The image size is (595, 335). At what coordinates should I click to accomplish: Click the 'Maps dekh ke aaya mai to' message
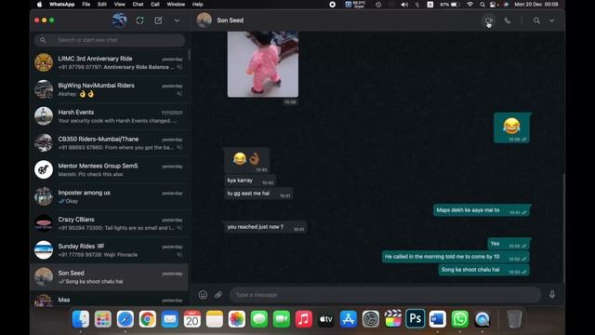coord(482,210)
